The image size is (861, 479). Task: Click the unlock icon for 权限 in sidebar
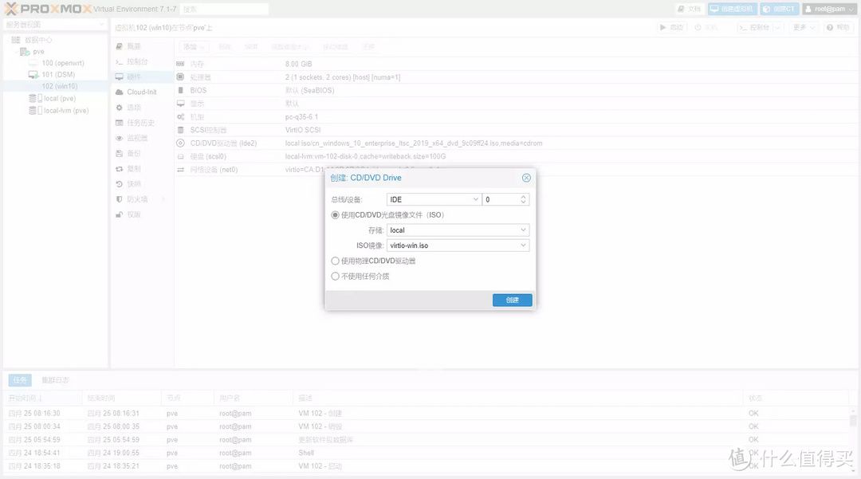(x=119, y=214)
